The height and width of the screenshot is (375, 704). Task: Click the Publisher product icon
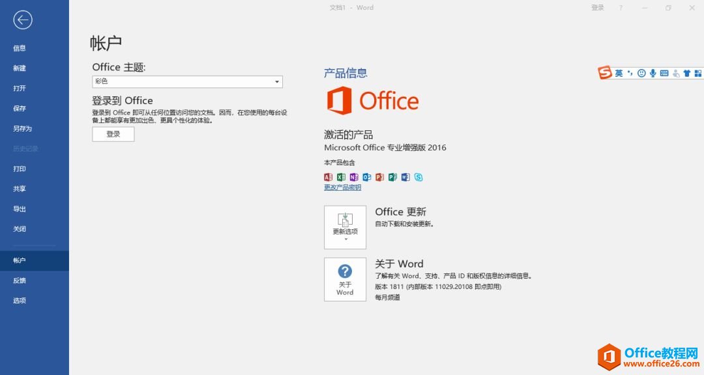392,177
